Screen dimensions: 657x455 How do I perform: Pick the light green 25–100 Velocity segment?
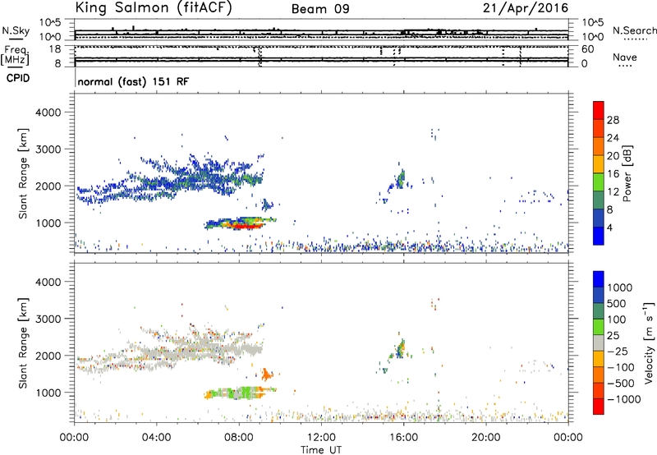pyautogui.click(x=599, y=327)
